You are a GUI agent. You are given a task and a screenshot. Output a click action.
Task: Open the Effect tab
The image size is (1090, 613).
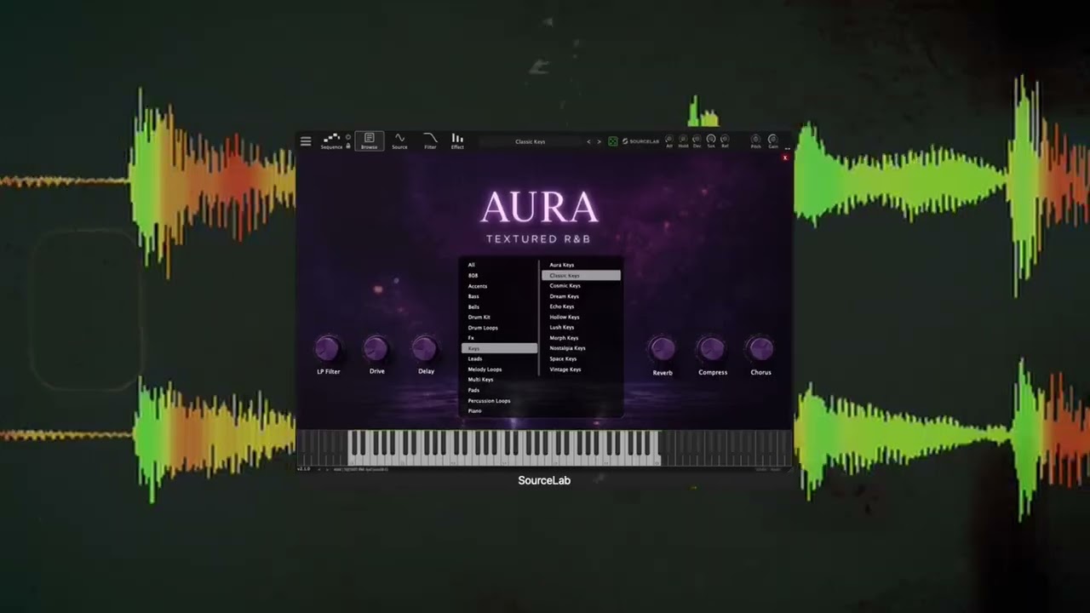pyautogui.click(x=457, y=140)
